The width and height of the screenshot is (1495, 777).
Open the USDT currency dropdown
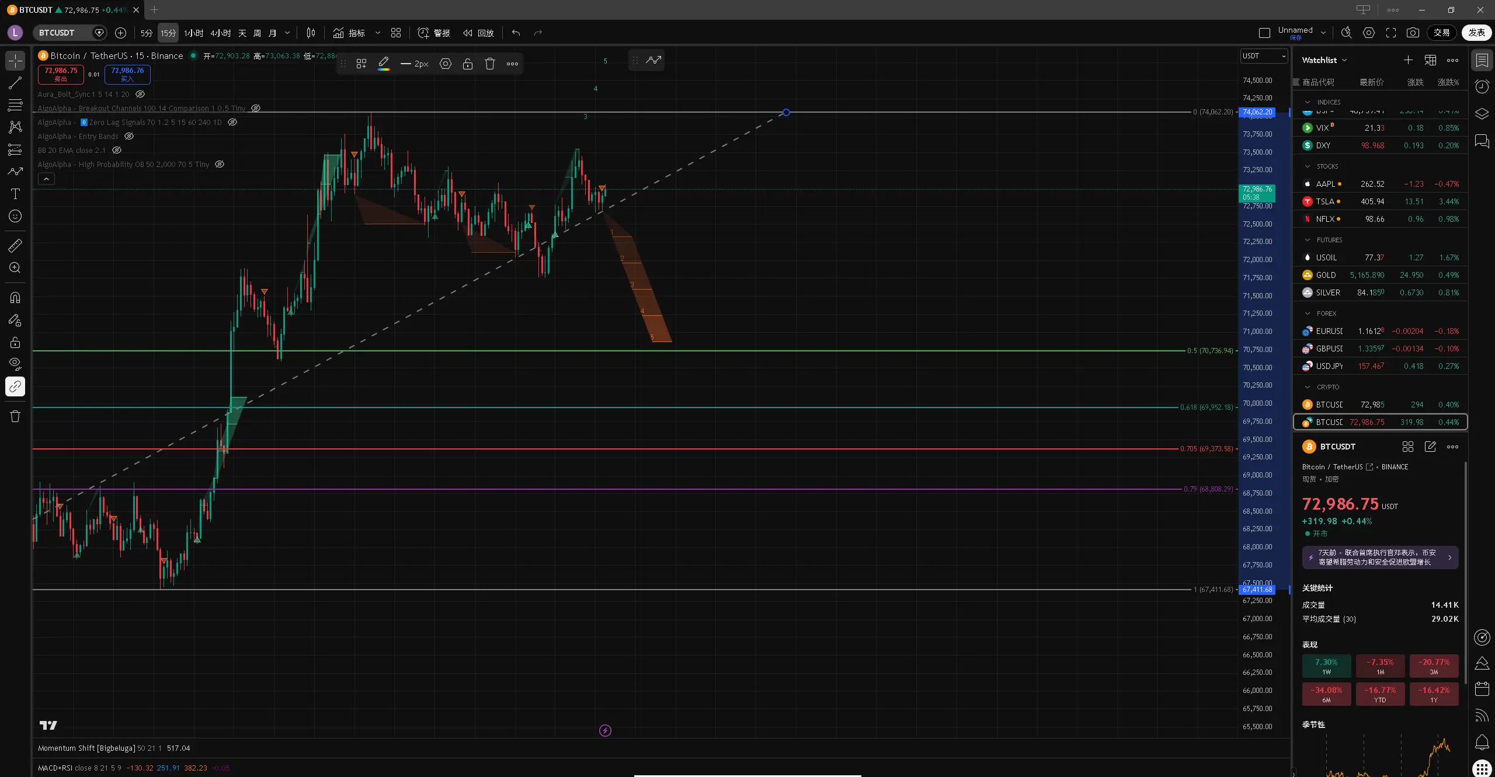1264,56
